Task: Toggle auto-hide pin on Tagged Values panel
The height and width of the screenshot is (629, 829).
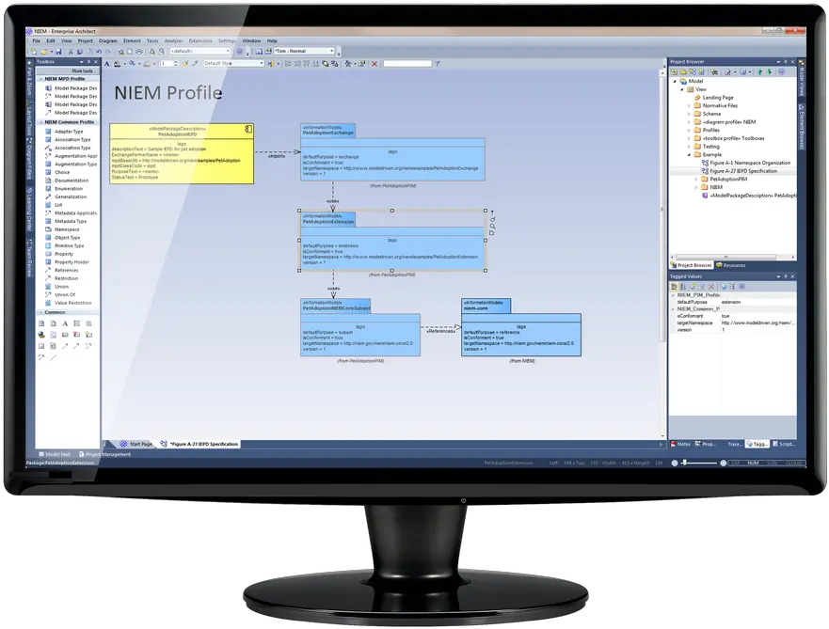Action: coord(786,276)
